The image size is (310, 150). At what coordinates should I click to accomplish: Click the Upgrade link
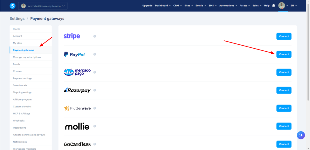pos(147,6)
